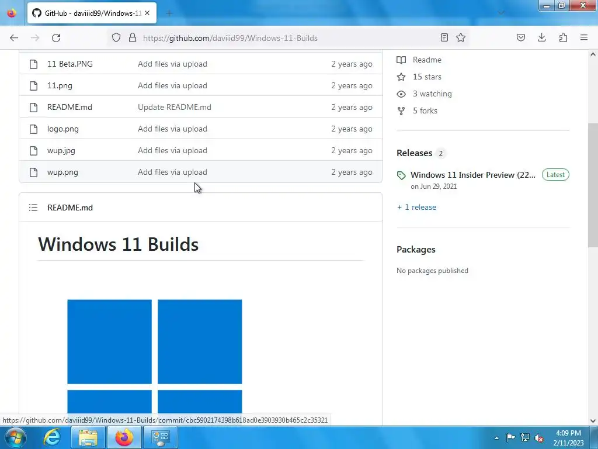Click file icon beside 11 Beta.PNG
Viewport: 598px width, 449px height.
point(33,64)
